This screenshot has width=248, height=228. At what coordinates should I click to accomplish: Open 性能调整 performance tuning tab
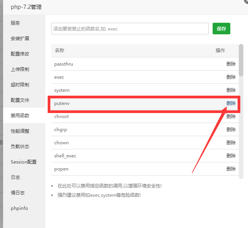[20, 131]
